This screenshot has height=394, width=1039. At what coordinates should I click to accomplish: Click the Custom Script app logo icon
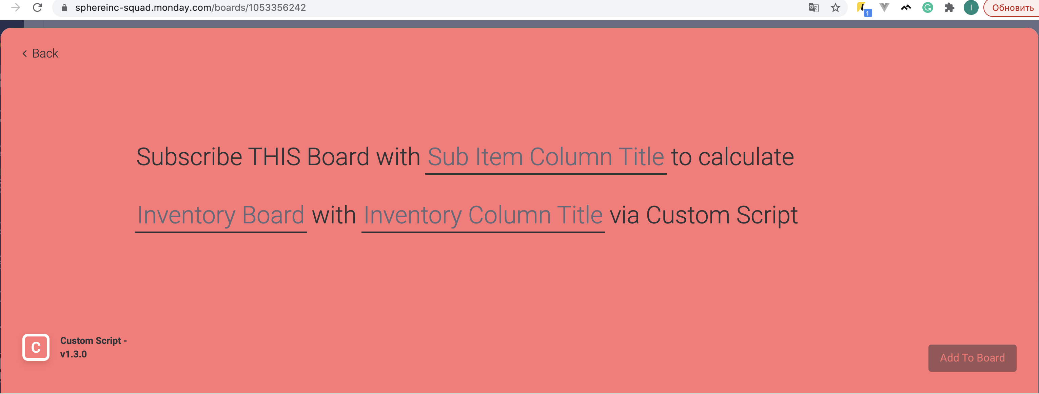(x=36, y=347)
